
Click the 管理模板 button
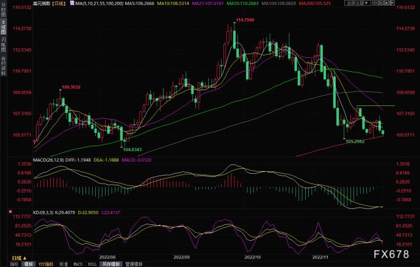pos(134,264)
